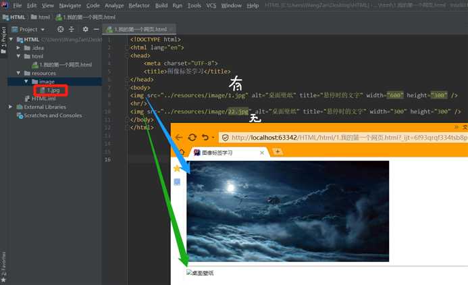The height and width of the screenshot is (285, 468).
Task: Expand External Libraries node
Action: pos(11,107)
